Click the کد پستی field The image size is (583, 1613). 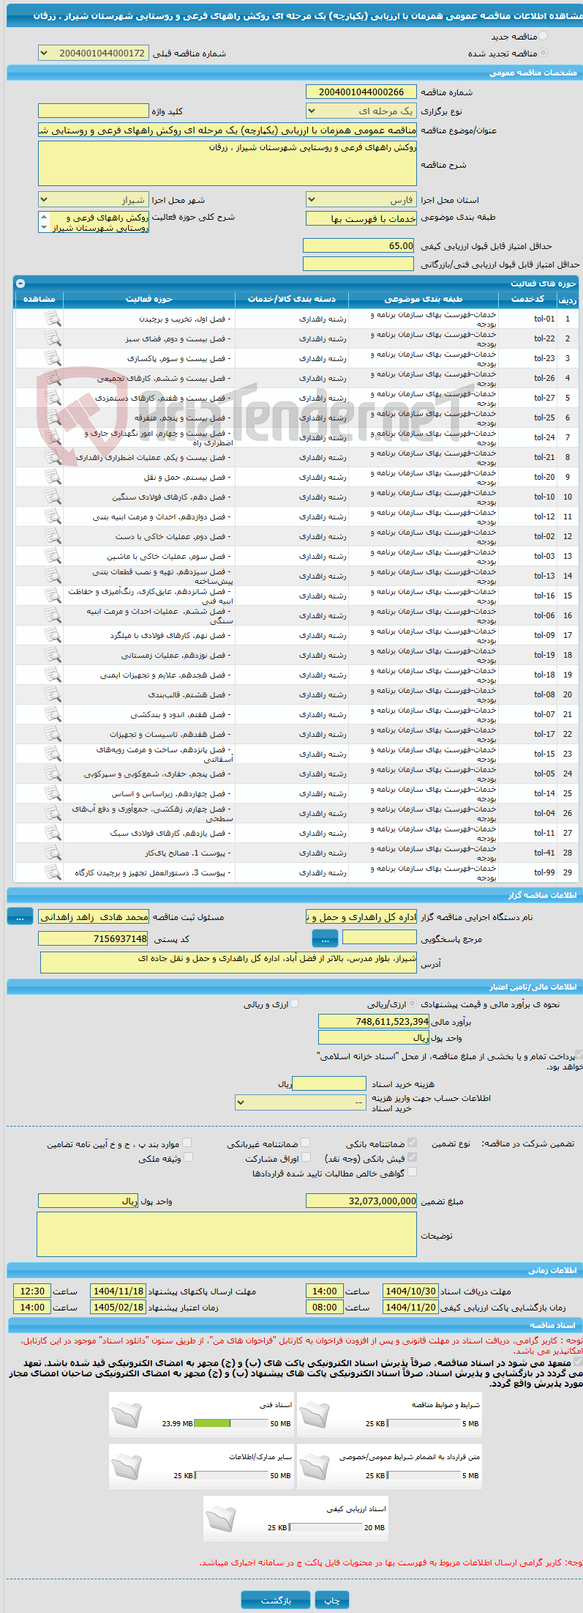[93, 938]
